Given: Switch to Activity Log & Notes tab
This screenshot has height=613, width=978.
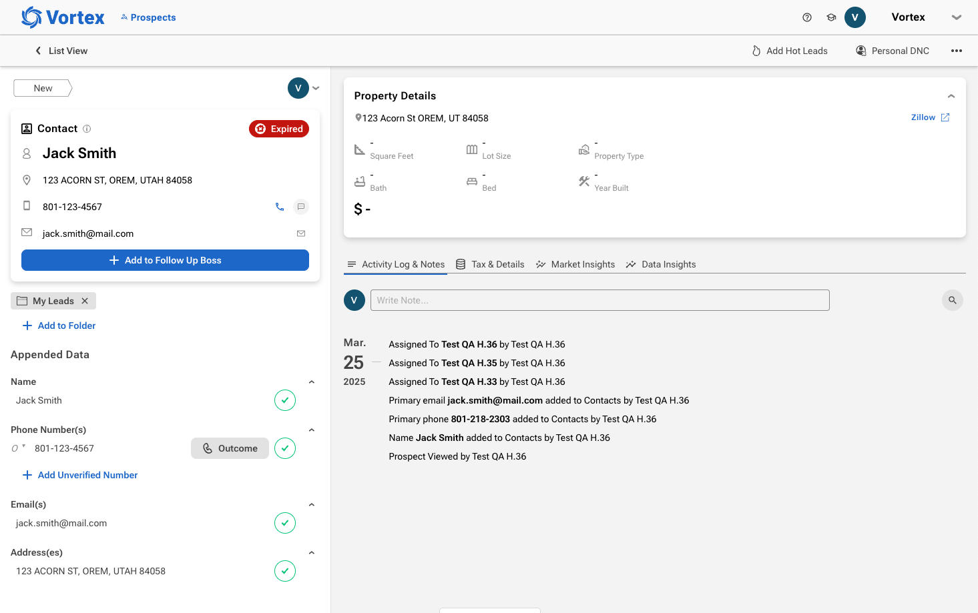Looking at the screenshot, I should coord(396,264).
